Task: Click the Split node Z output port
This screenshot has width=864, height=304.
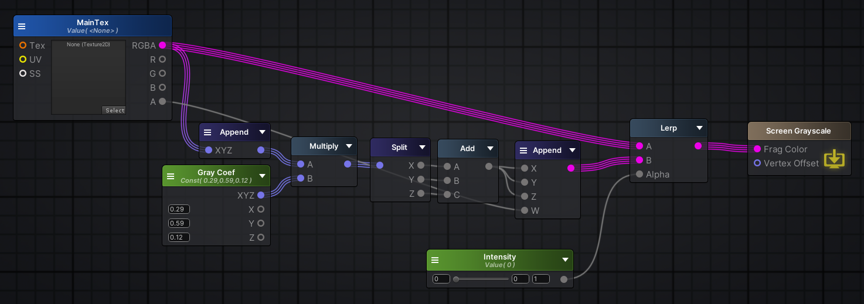Action: point(421,193)
